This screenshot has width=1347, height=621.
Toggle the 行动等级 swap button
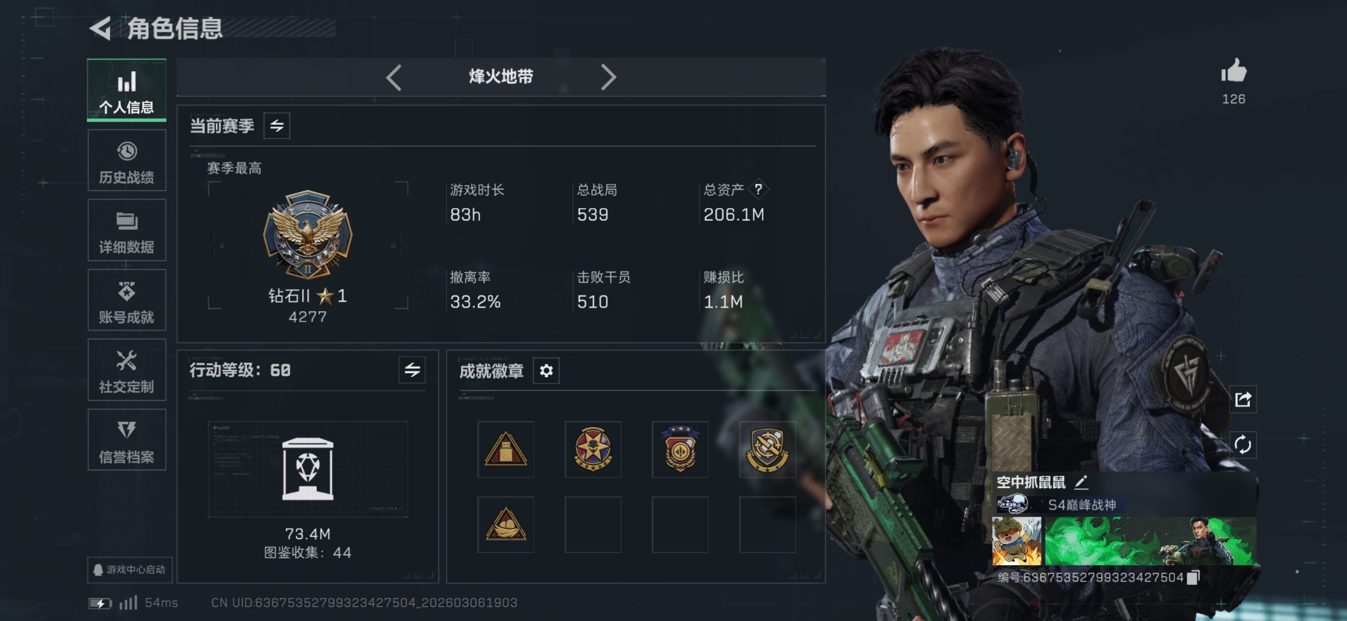[412, 370]
